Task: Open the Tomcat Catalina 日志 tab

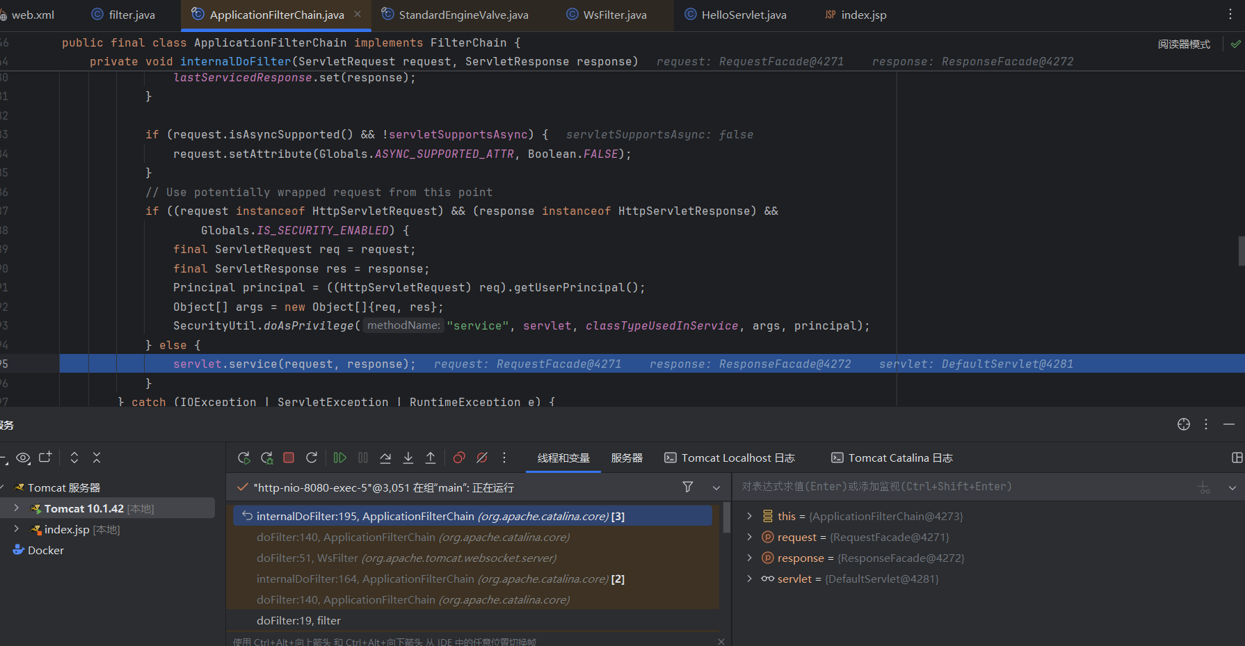Action: point(892,458)
